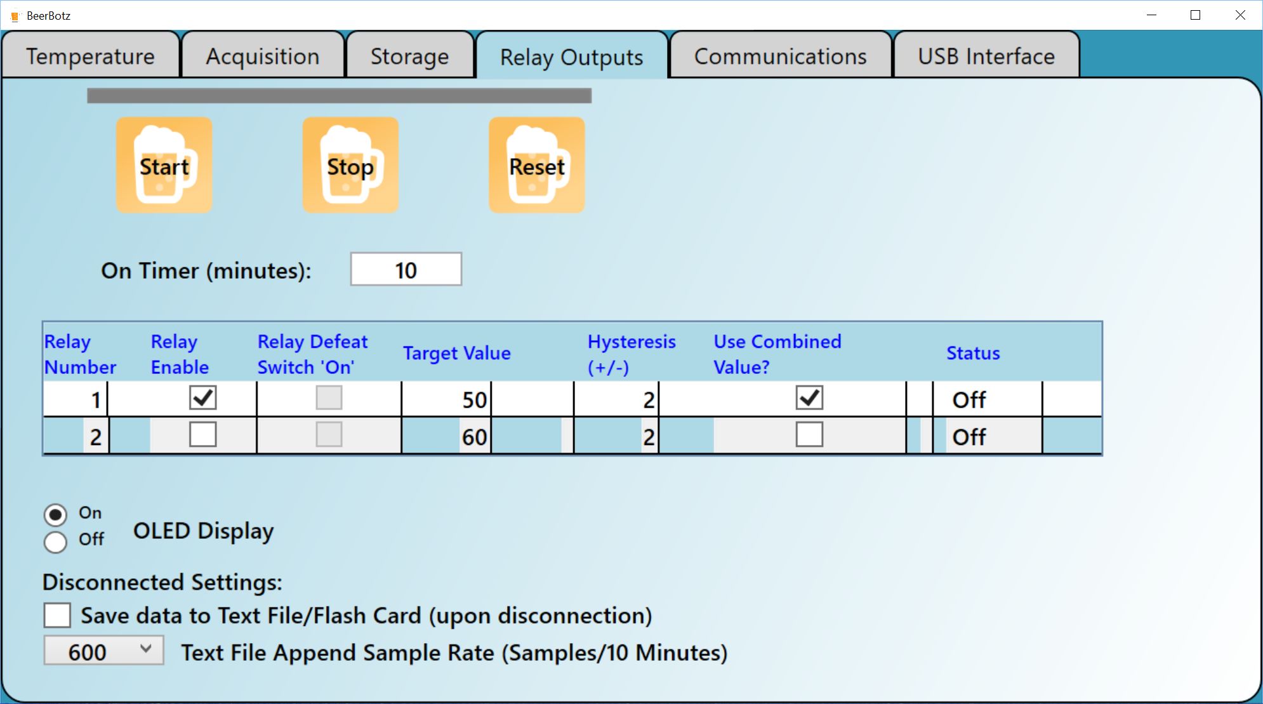Click the On Timer minutes input field
This screenshot has width=1263, height=704.
pyautogui.click(x=406, y=270)
